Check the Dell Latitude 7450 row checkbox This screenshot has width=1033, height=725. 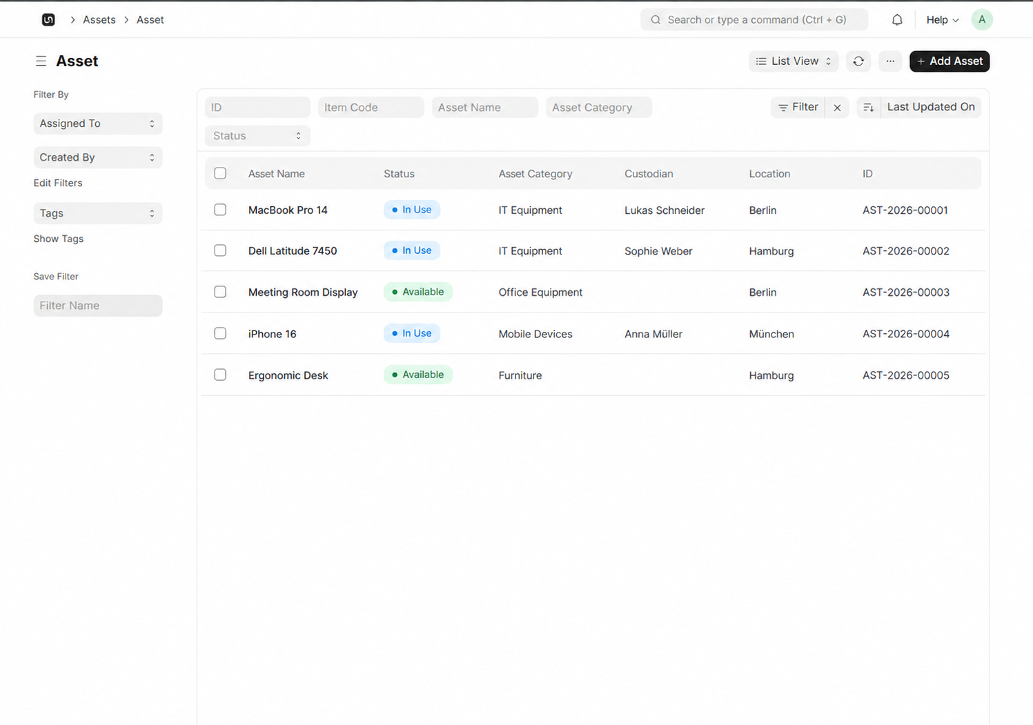pyautogui.click(x=220, y=250)
